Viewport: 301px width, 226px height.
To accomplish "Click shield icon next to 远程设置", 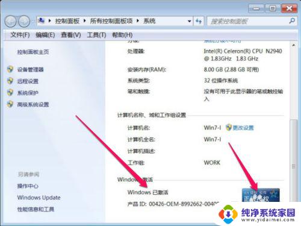I will (x=10, y=81).
